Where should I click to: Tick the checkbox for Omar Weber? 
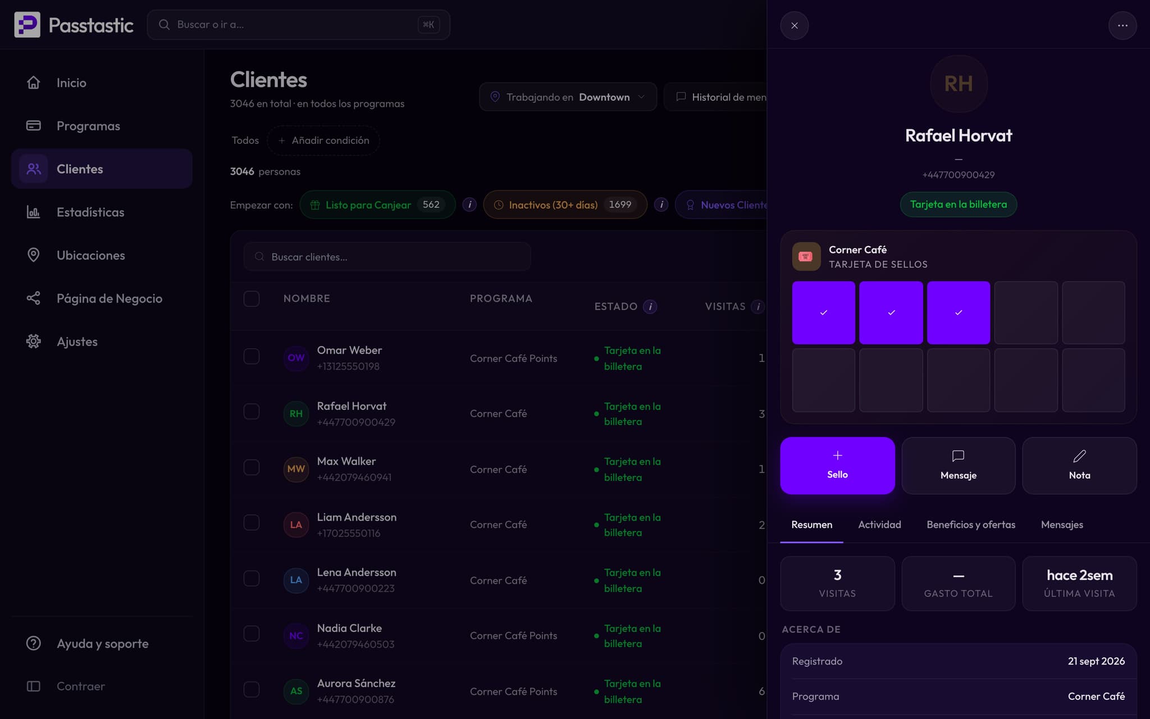click(252, 357)
